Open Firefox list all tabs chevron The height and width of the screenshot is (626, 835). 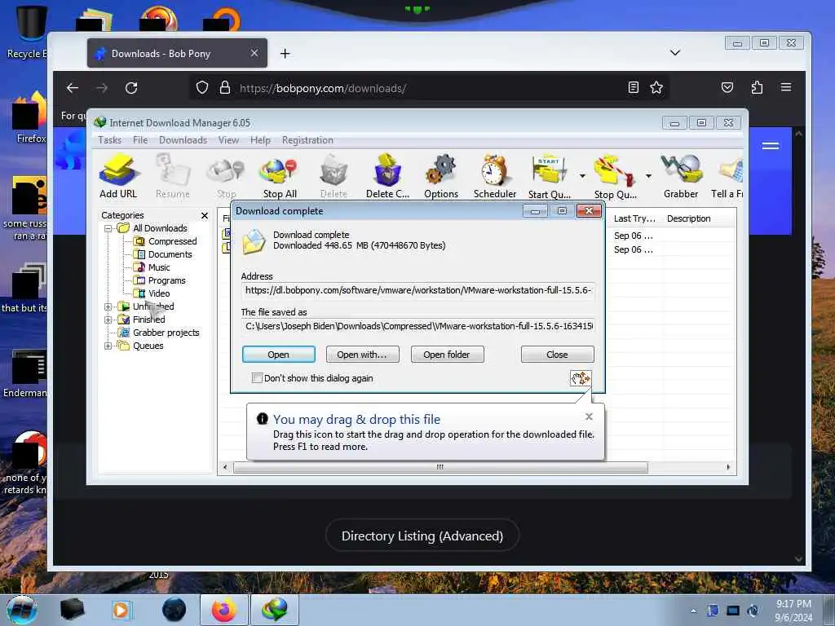coord(674,53)
